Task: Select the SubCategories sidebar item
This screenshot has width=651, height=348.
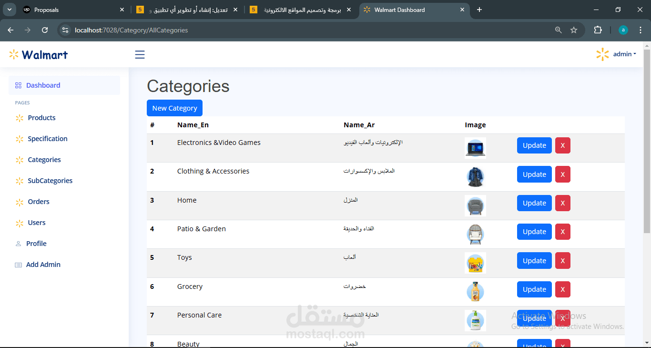Action: 49,180
